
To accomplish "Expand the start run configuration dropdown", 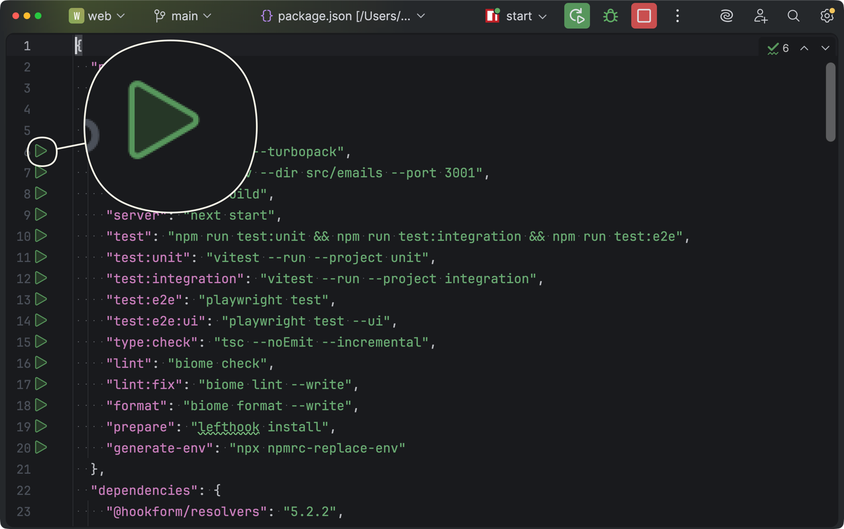I will tap(516, 16).
